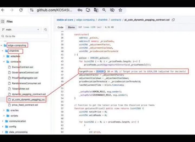Click the crossed-out eye tracking icon
This screenshot has height=142, width=195.
point(112,10)
